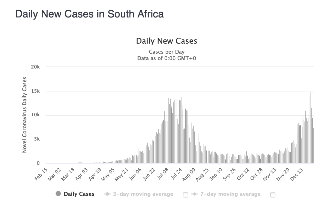Tick the checkbox after 7-day moving average
This screenshot has height=221, width=321.
point(273,195)
